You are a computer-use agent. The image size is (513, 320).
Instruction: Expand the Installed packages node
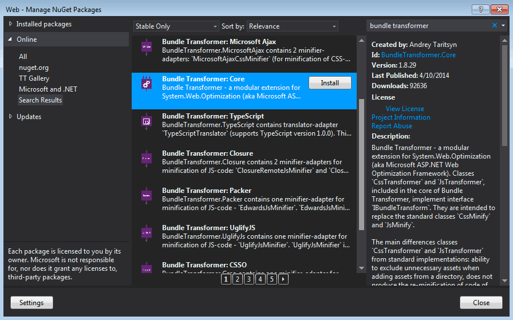[x=10, y=23]
